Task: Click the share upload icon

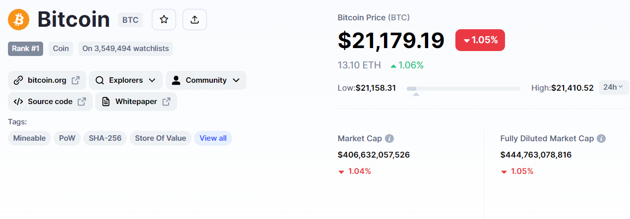Action: click(194, 19)
